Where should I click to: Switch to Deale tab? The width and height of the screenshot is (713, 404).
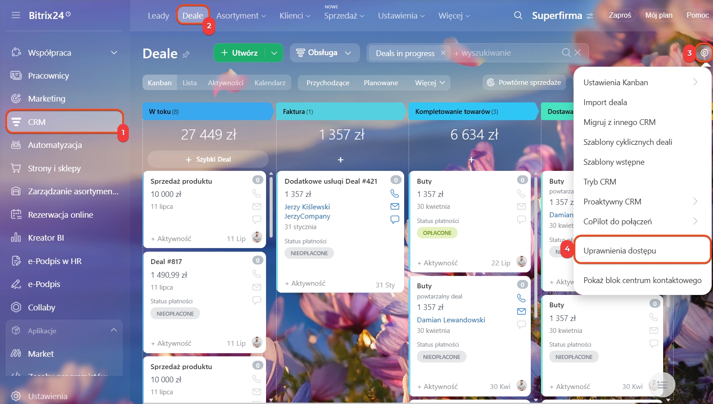click(x=193, y=16)
